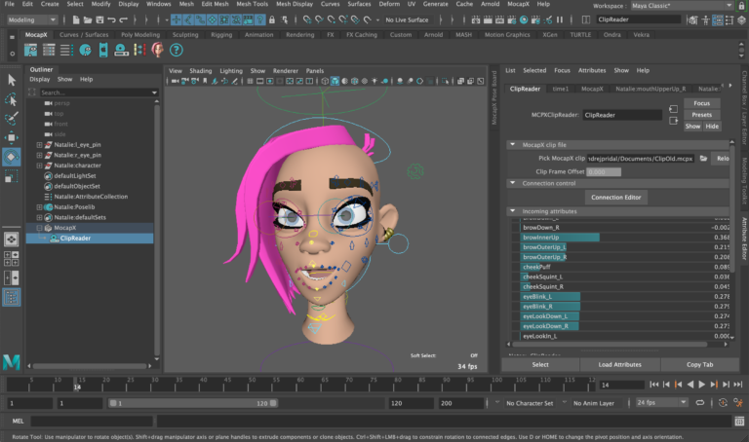
Task: Click the eyeBlink_L value bar
Action: coord(550,297)
